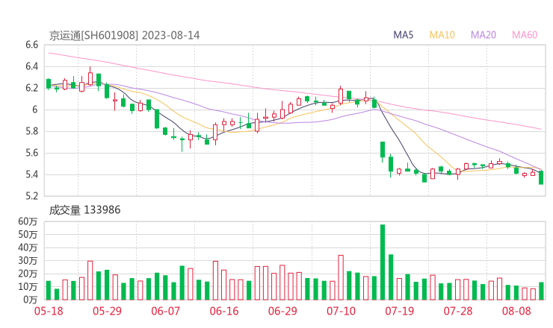
Task: Click the 06-29 date axis label
Action: (x=282, y=311)
